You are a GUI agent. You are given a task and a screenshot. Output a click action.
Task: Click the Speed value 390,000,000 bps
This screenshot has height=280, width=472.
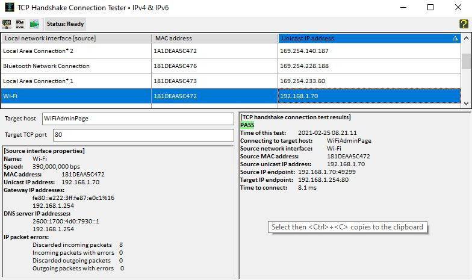coord(57,166)
